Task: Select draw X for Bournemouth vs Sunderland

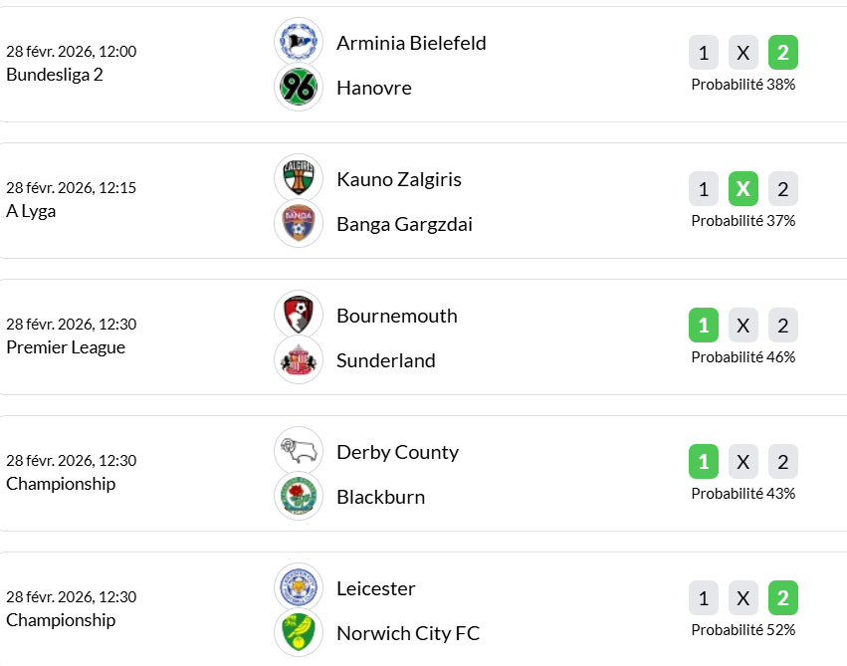Action: click(x=743, y=326)
